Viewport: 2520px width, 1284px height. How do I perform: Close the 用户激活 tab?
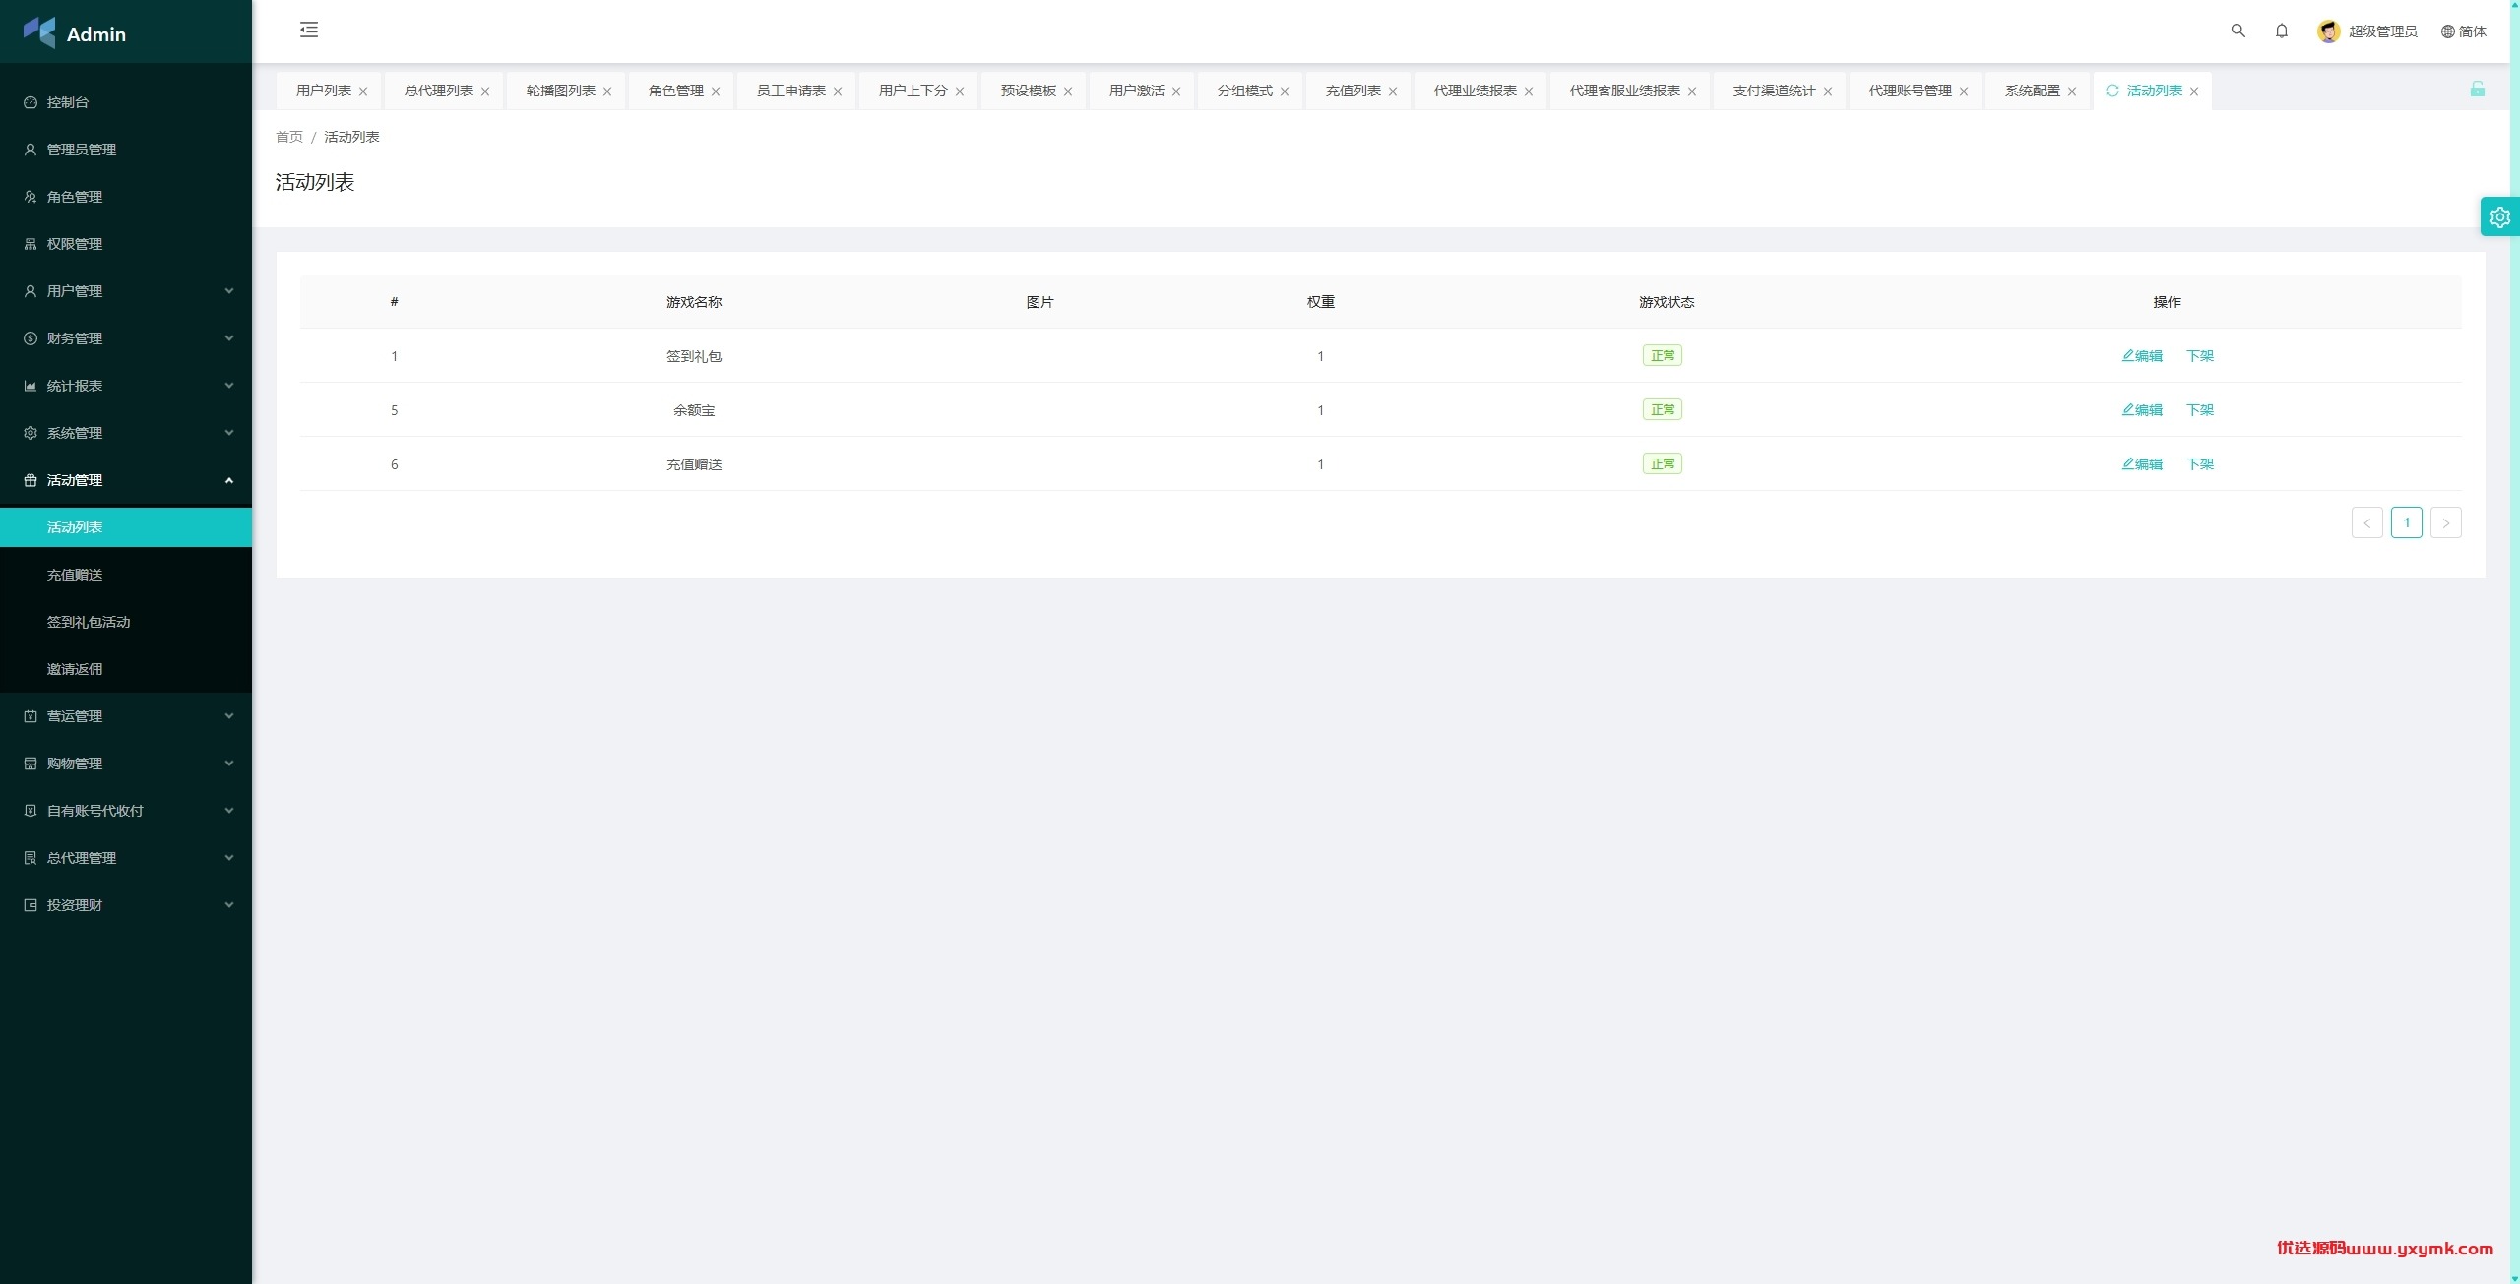coord(1176,92)
